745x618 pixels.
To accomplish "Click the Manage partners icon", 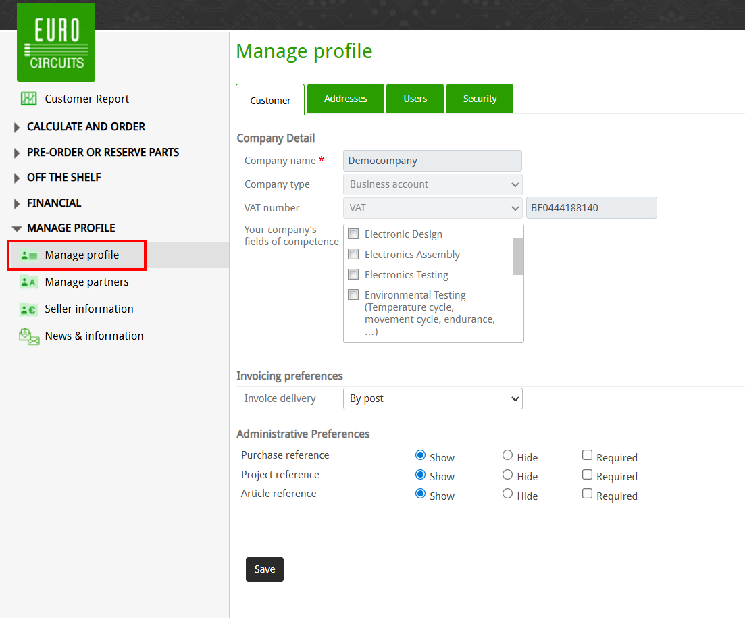I will tap(28, 282).
